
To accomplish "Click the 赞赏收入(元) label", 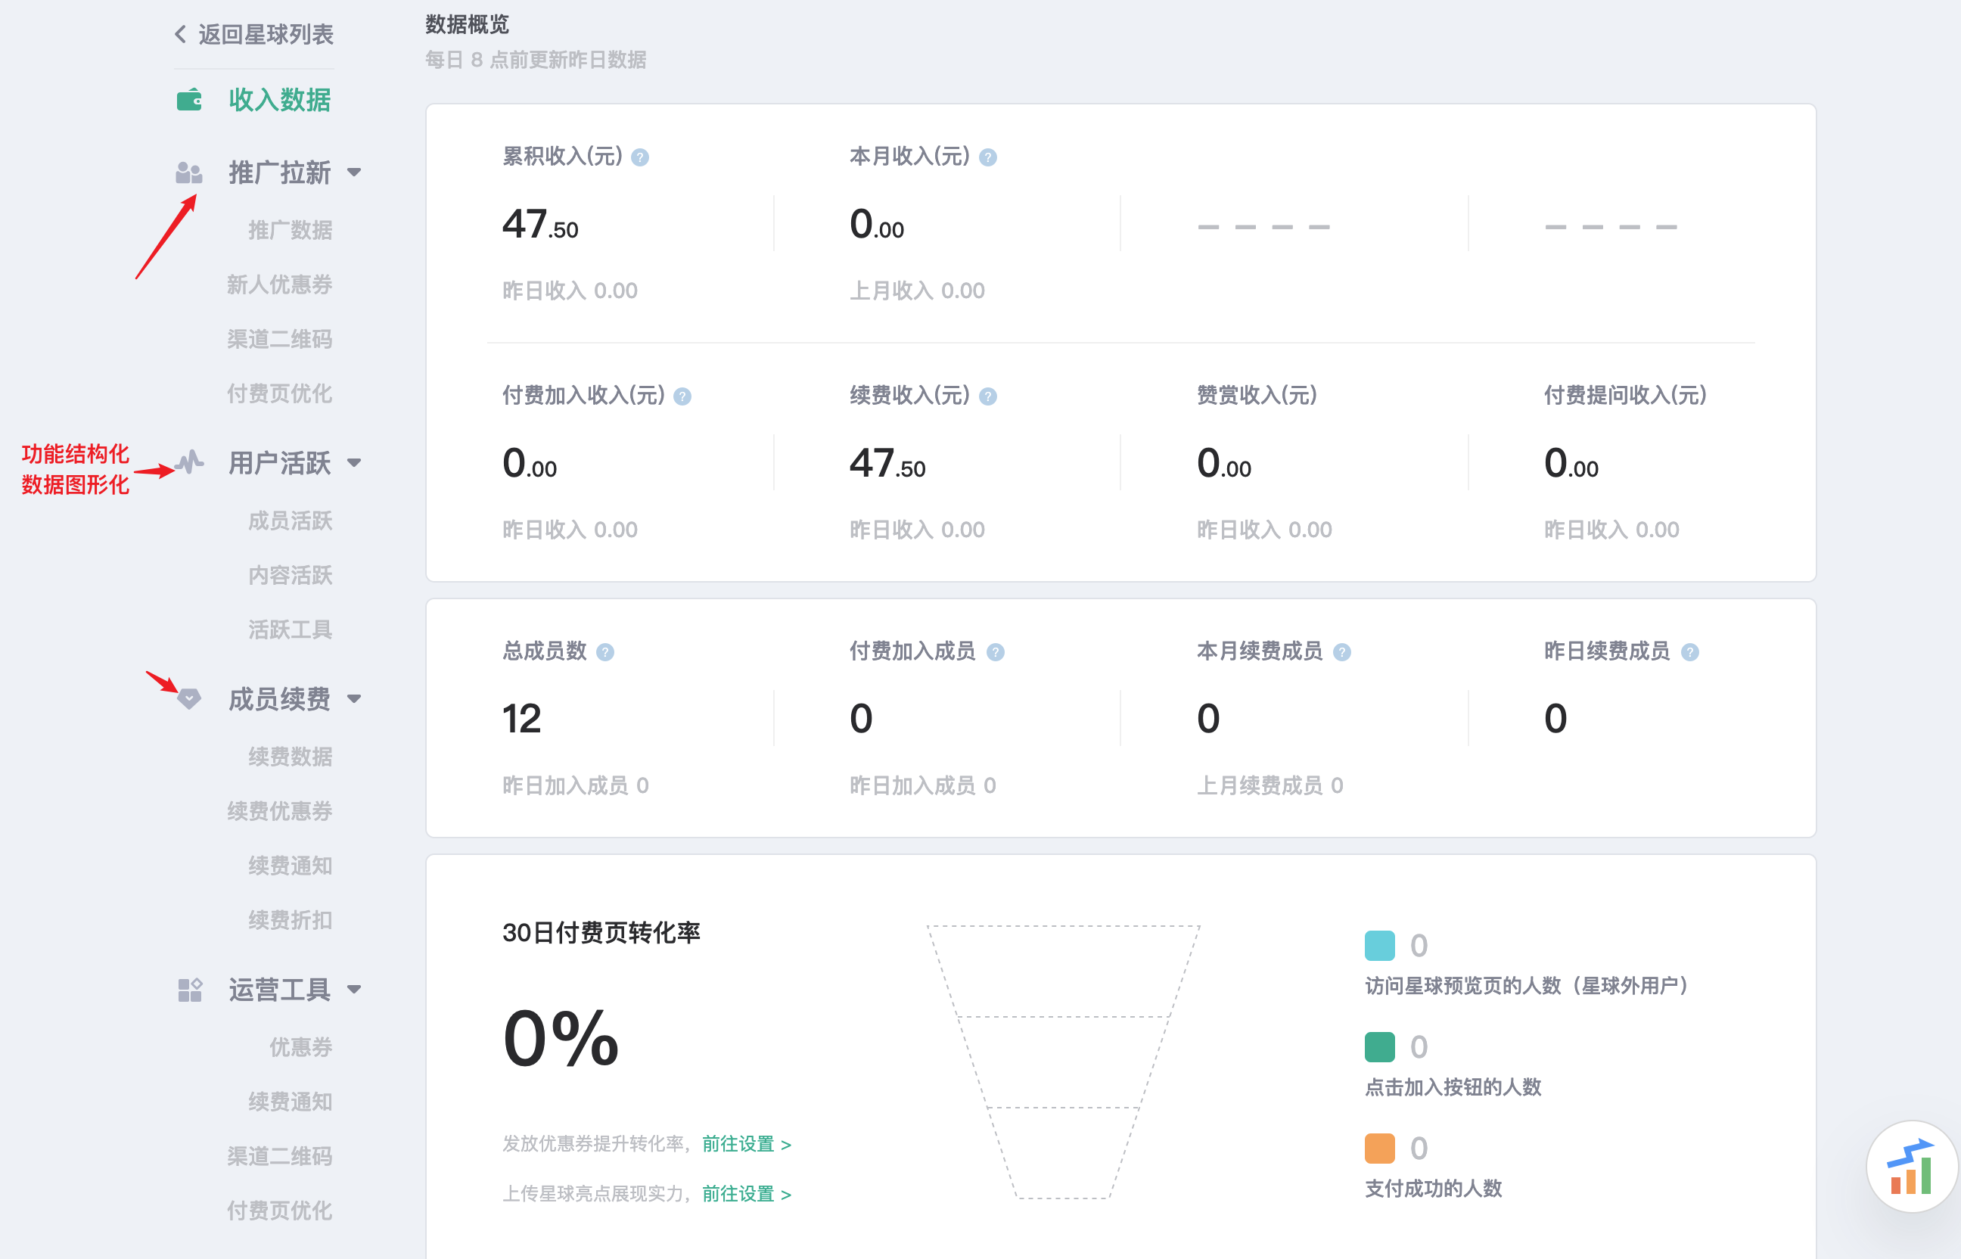I will pyautogui.click(x=1257, y=396).
